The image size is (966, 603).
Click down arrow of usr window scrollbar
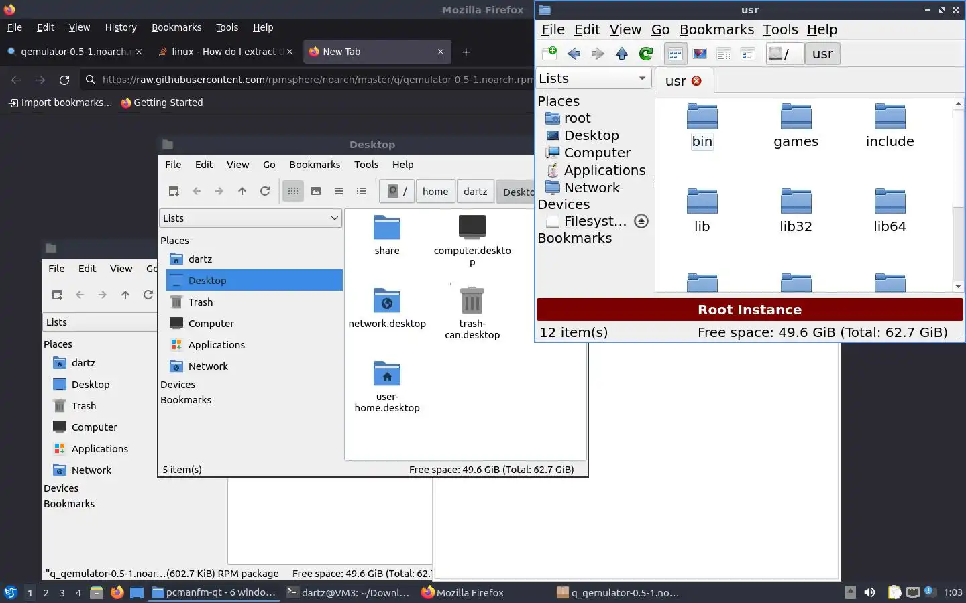[958, 286]
